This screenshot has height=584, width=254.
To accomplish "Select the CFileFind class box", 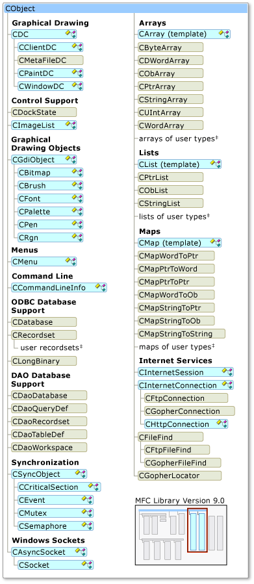I will [x=171, y=437].
